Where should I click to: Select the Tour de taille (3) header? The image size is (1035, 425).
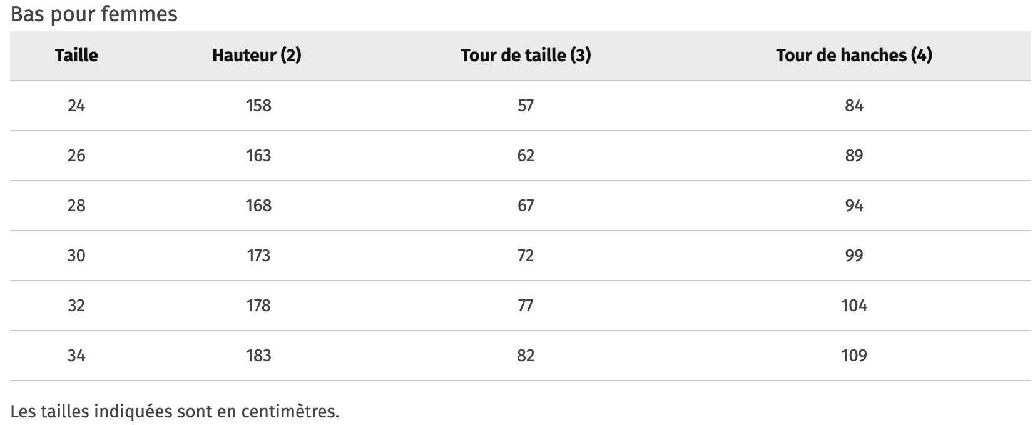526,56
